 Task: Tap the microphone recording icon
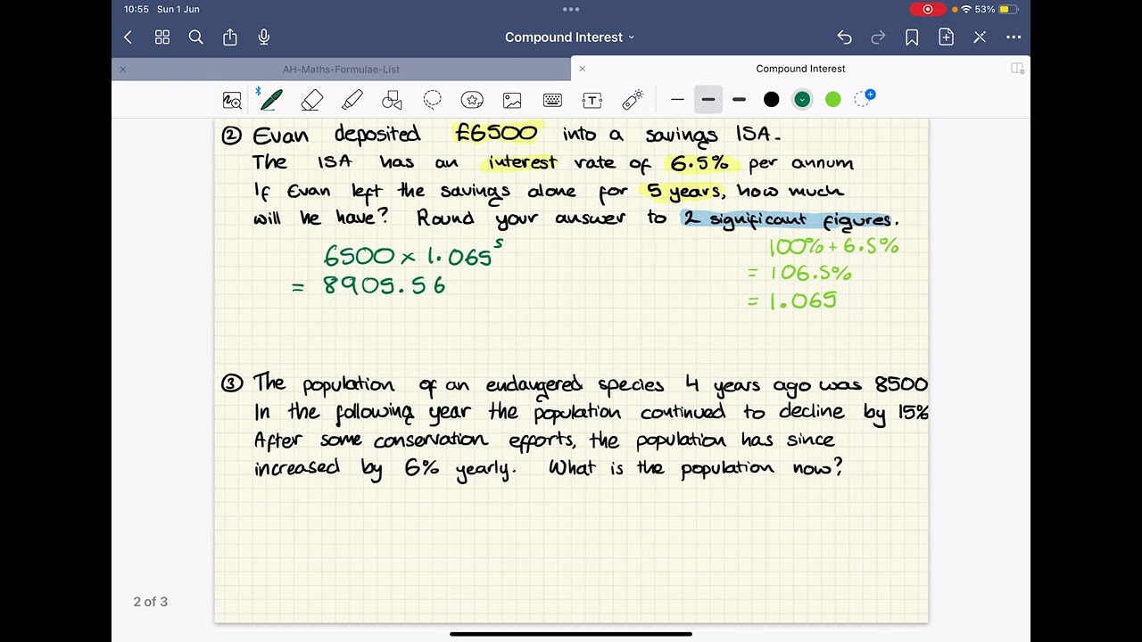coord(264,37)
